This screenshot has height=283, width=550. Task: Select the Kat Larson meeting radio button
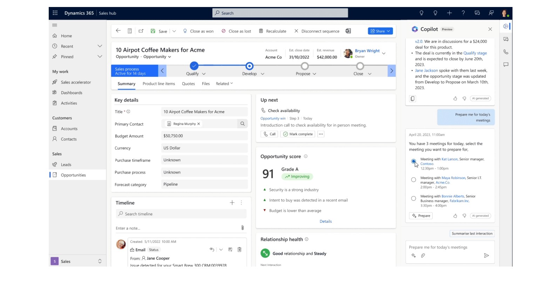coord(414,161)
